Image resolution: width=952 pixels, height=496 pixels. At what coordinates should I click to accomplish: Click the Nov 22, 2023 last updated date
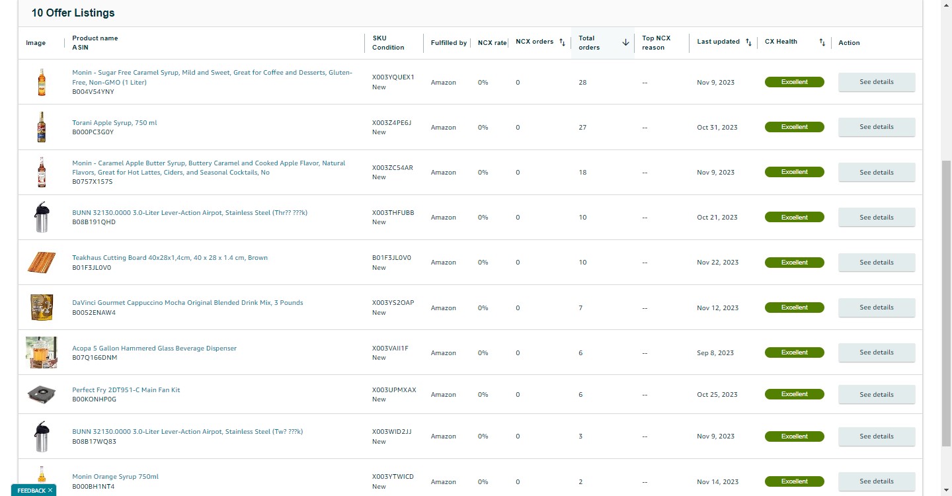coord(718,263)
